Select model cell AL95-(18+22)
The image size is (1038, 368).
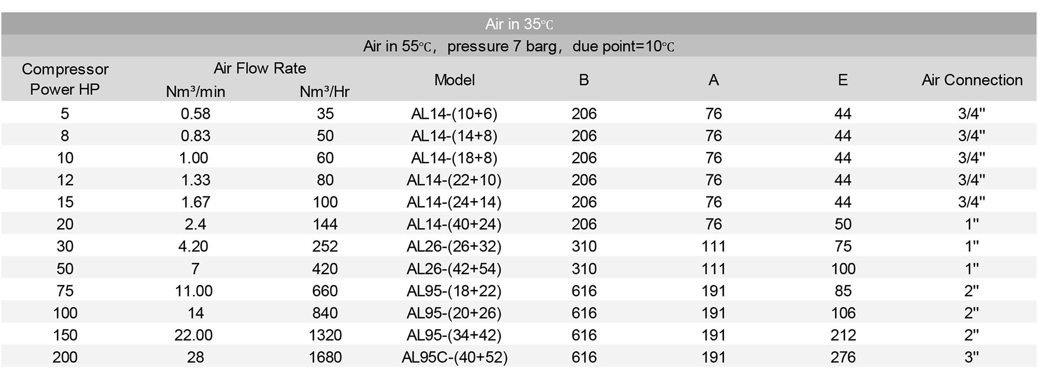point(454,291)
